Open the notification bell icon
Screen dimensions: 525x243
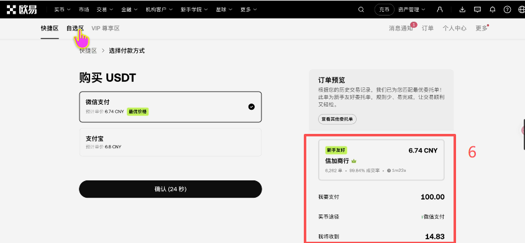(x=492, y=10)
